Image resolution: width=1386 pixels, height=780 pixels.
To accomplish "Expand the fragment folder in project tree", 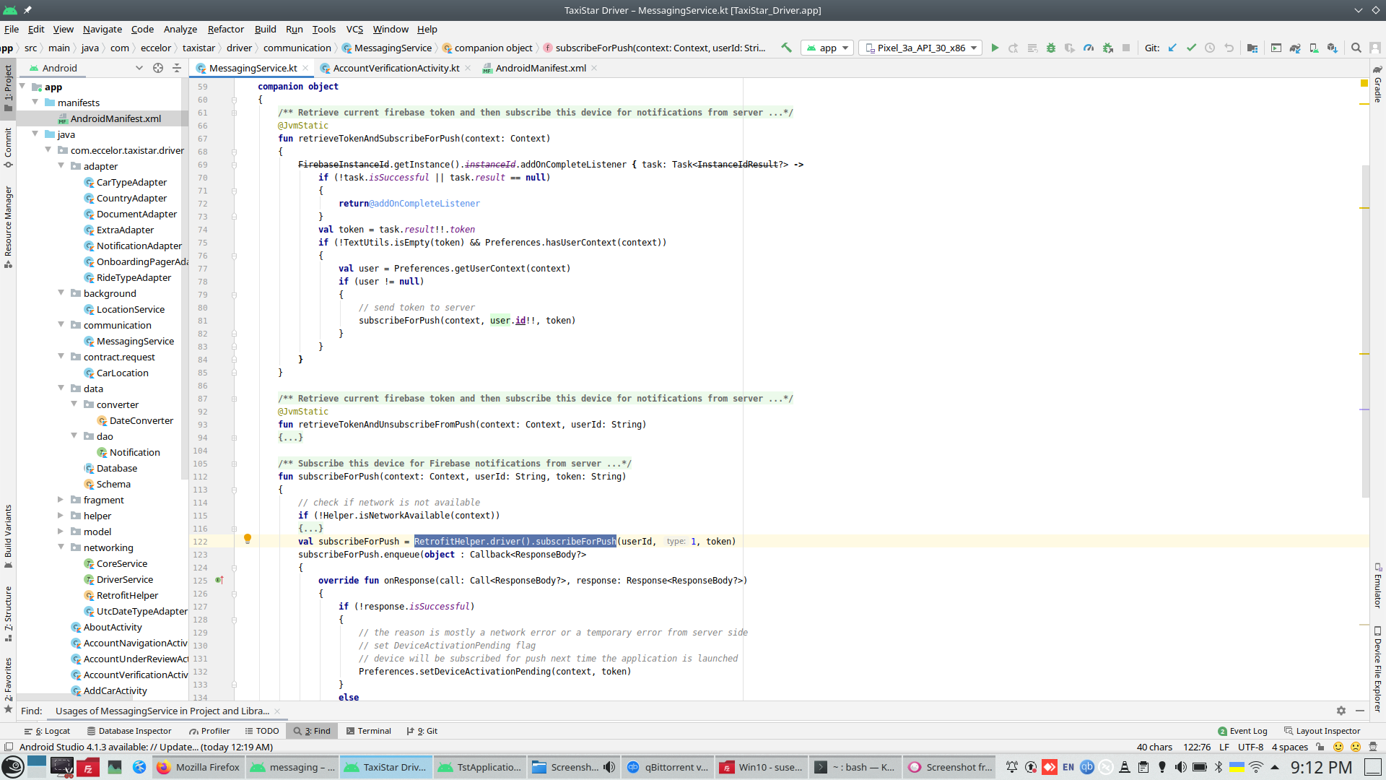I will 61,500.
